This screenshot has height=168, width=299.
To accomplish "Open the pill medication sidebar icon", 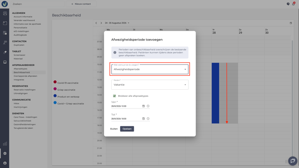I will click(5, 52).
